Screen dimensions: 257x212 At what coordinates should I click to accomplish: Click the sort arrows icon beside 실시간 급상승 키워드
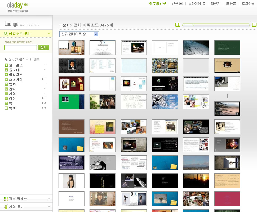pyautogui.click(x=6, y=60)
